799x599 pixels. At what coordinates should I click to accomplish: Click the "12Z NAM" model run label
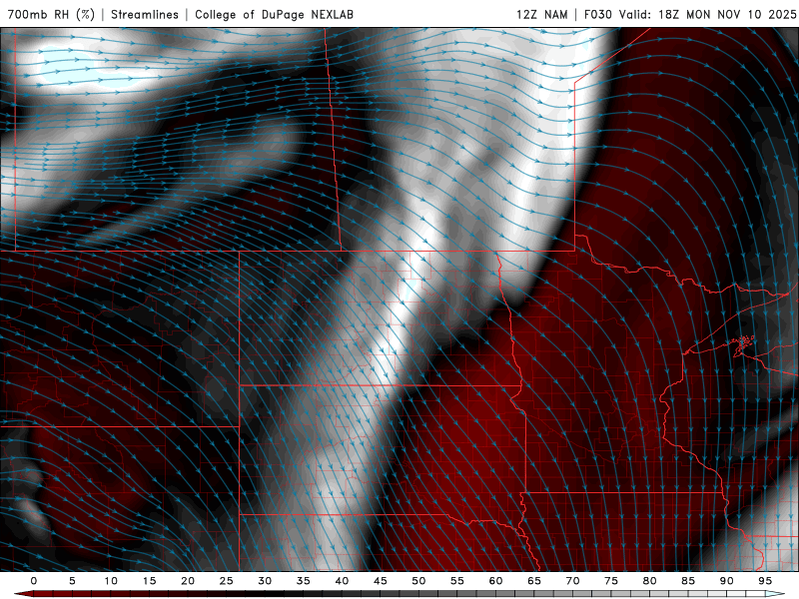point(541,14)
